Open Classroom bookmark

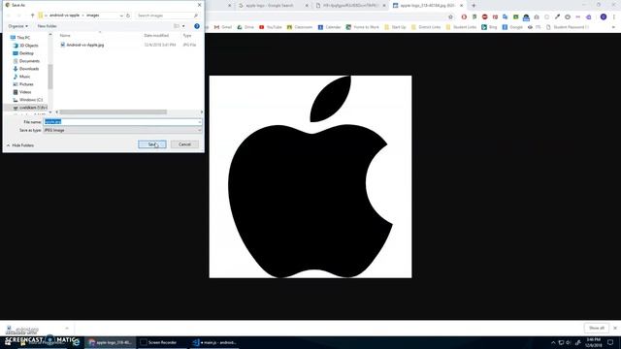(x=300, y=27)
